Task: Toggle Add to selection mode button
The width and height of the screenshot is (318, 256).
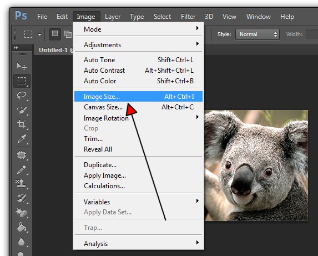Action: [68, 34]
